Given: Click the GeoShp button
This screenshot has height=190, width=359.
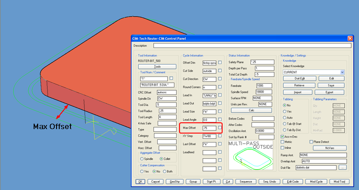Looking at the screenshot, I should coord(175,181).
